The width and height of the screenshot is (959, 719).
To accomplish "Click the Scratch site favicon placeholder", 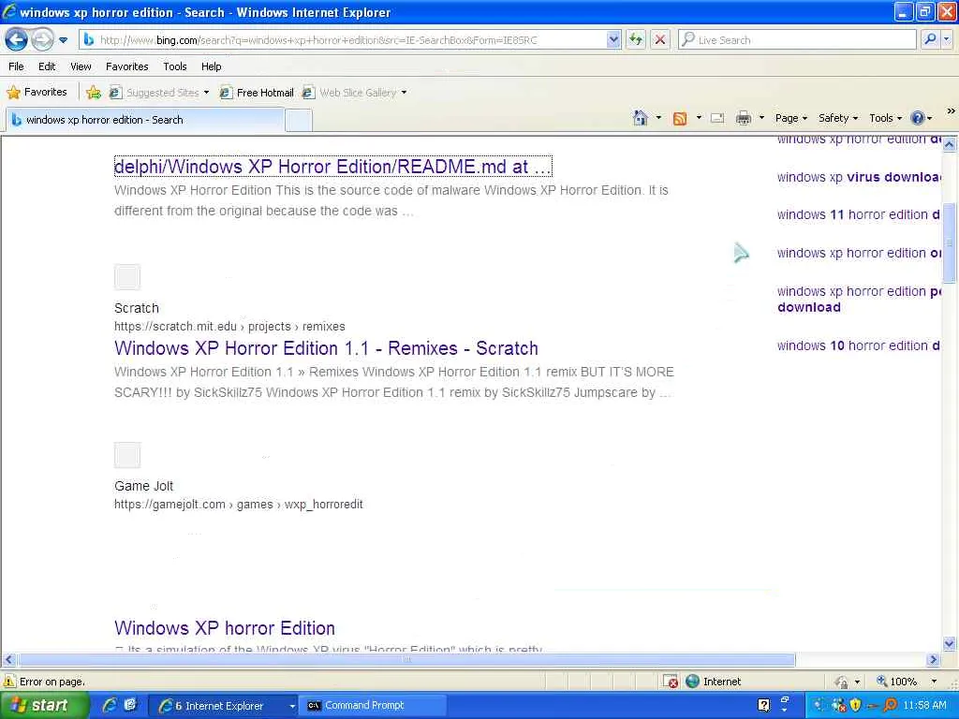I will click(127, 277).
